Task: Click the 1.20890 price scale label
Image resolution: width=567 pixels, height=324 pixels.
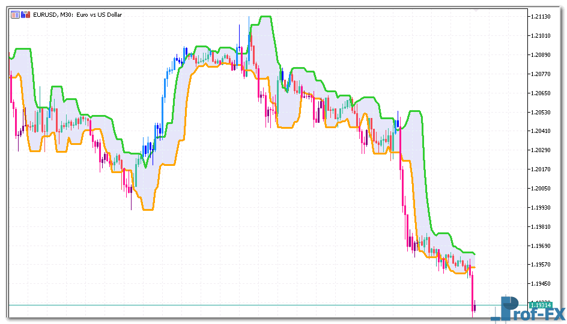Action: click(541, 55)
